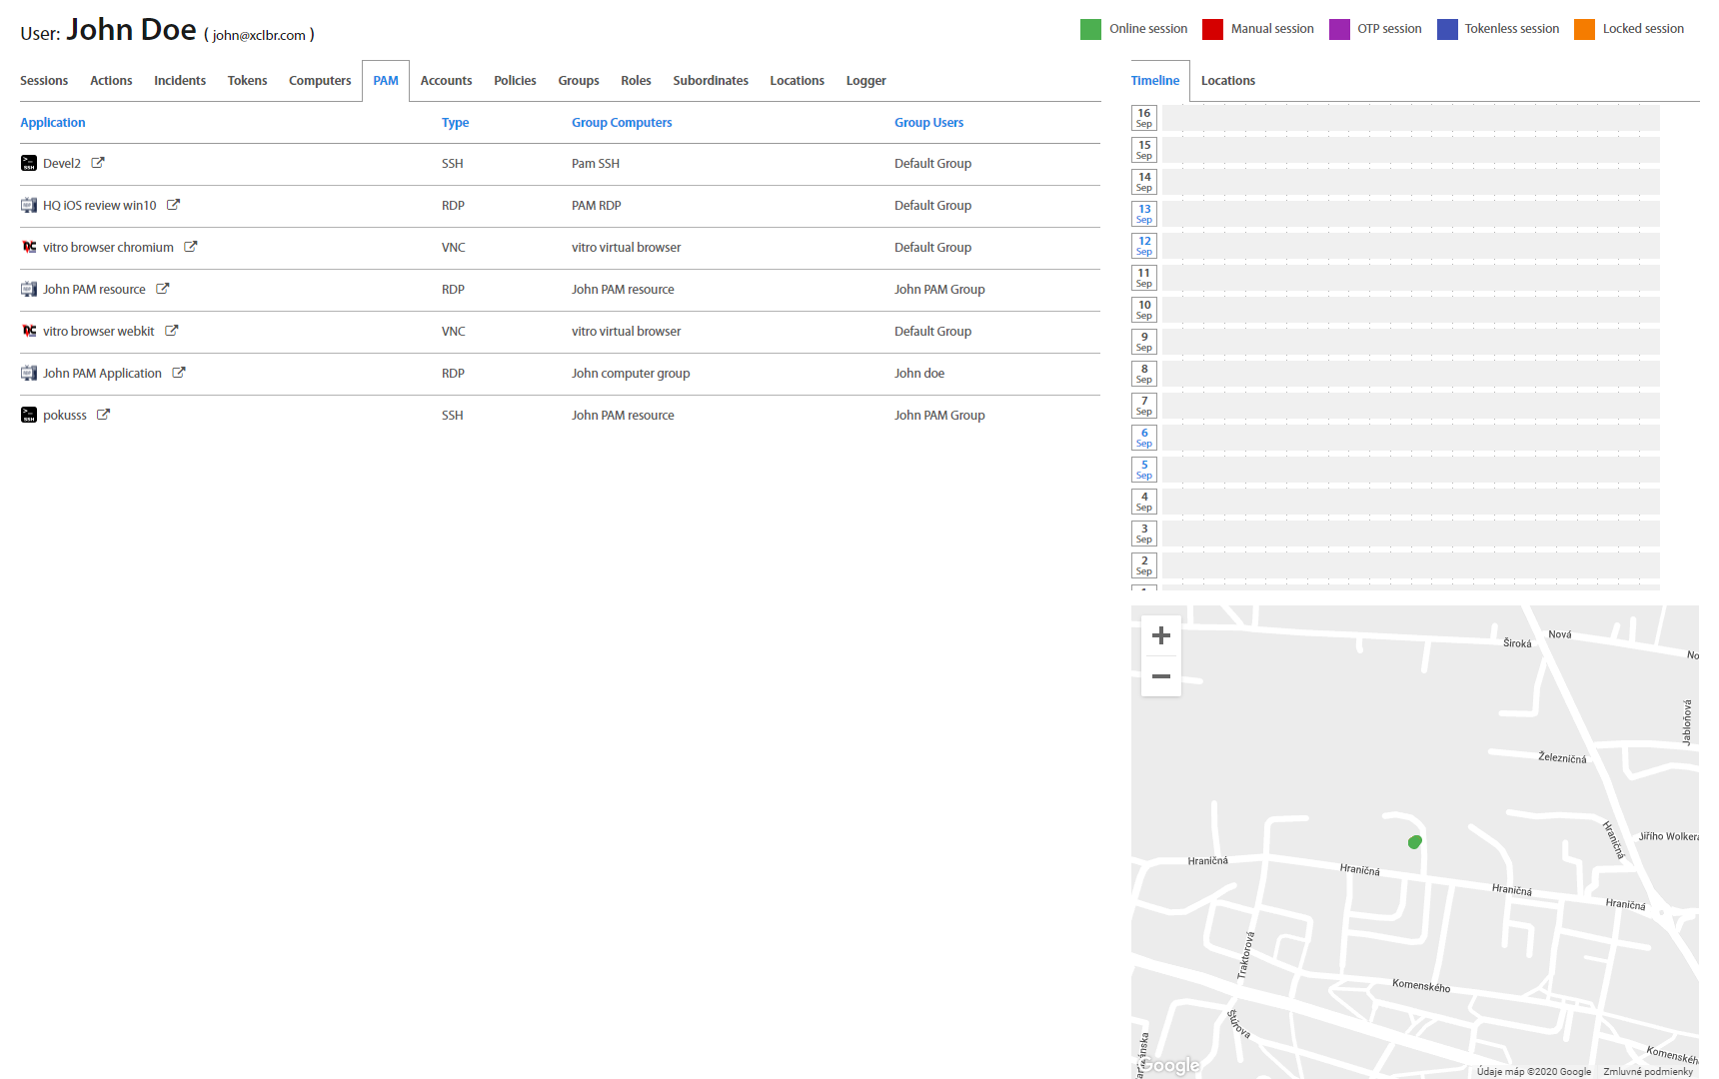Screen dimensions: 1719x1079
Task: Open external link icon for HQ iOS review win10
Action: tap(173, 205)
